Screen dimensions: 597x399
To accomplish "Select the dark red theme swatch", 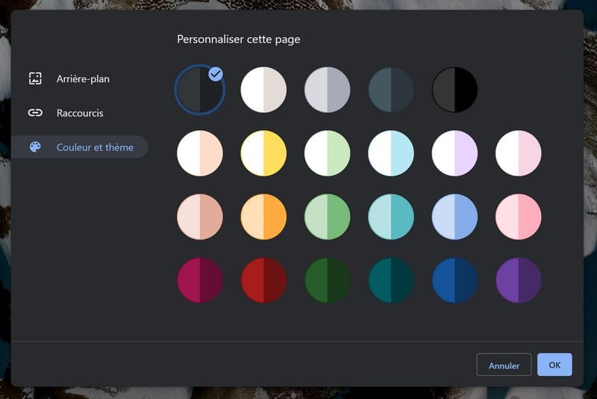I will pos(263,281).
